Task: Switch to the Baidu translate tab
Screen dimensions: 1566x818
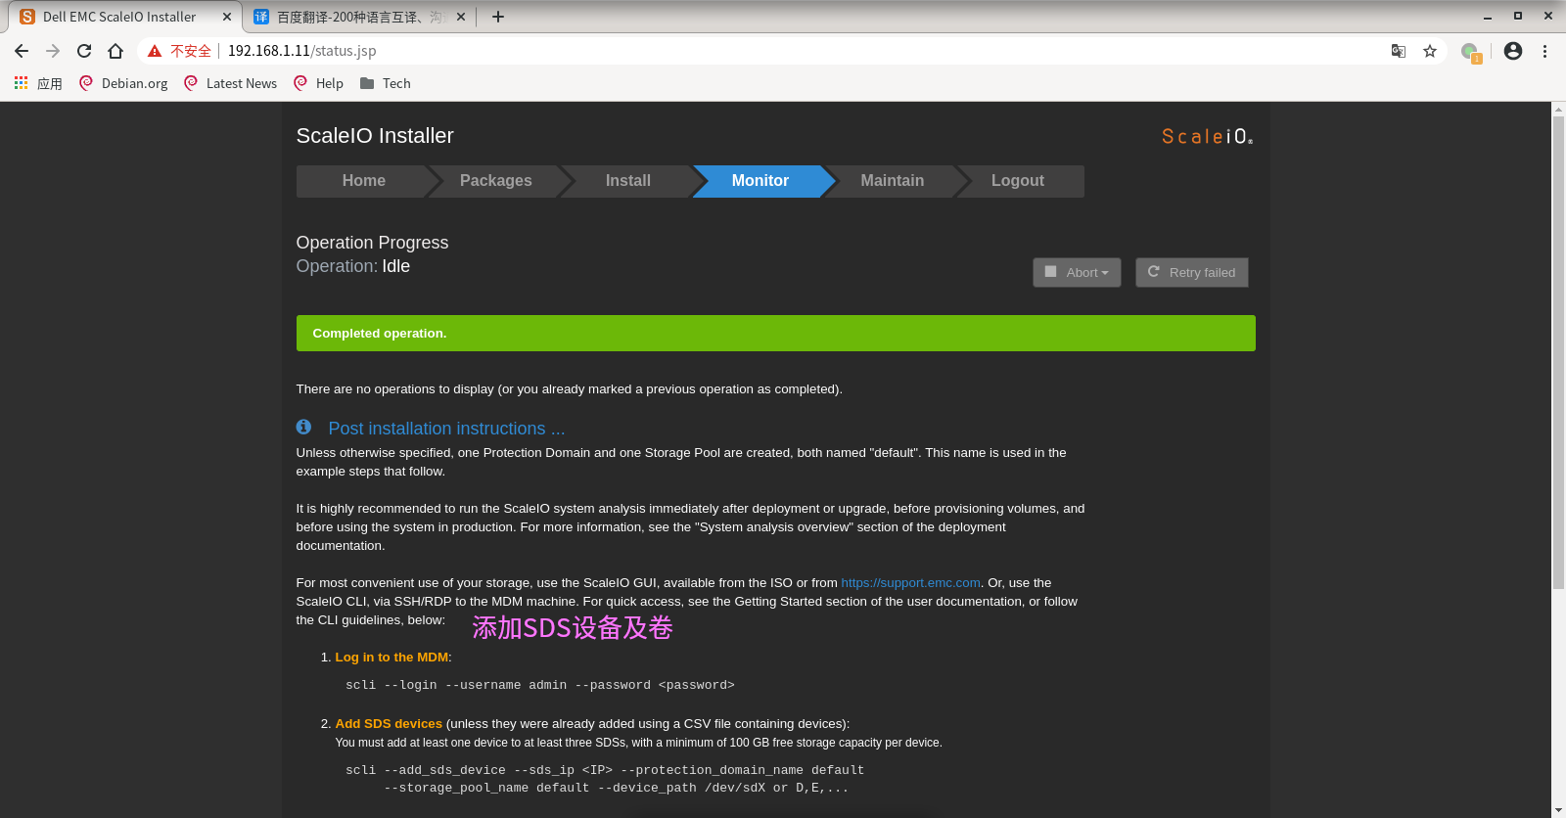Action: click(x=357, y=17)
